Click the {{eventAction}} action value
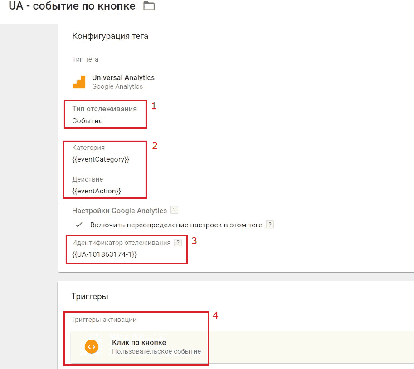Screen dimensions: 414x369 tap(97, 191)
